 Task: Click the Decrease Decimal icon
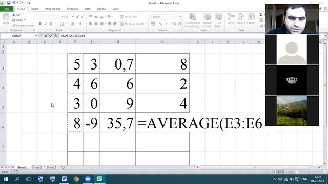(x=179, y=24)
